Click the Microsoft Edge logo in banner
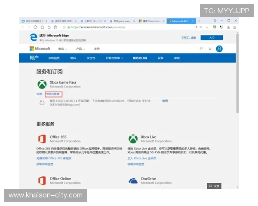 click(x=34, y=37)
